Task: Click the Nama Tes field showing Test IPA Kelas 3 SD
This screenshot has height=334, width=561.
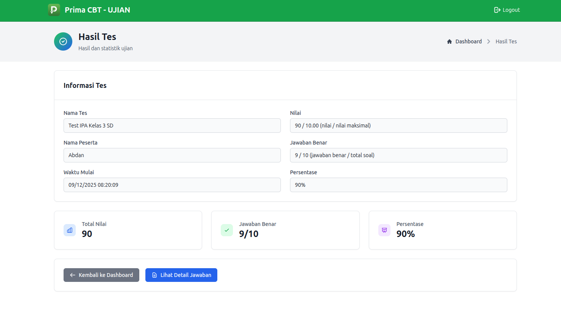Action: (172, 126)
